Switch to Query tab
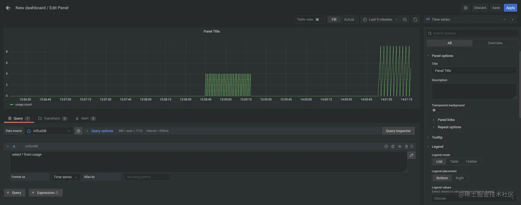 click(x=19, y=119)
